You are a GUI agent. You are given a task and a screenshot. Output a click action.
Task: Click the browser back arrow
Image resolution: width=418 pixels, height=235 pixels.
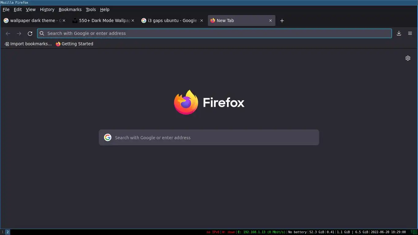click(8, 33)
